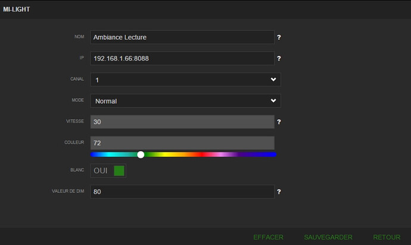This screenshot has width=411, height=245.
Task: Click the MI-LIGHT panel title
Action: click(x=17, y=10)
